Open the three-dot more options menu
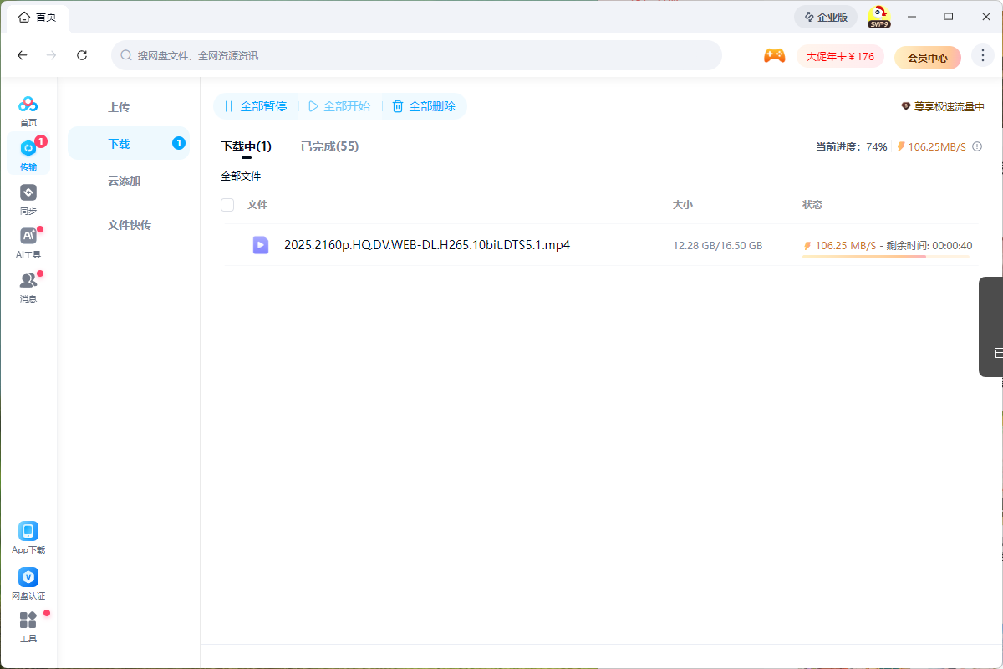The image size is (1003, 669). point(982,56)
